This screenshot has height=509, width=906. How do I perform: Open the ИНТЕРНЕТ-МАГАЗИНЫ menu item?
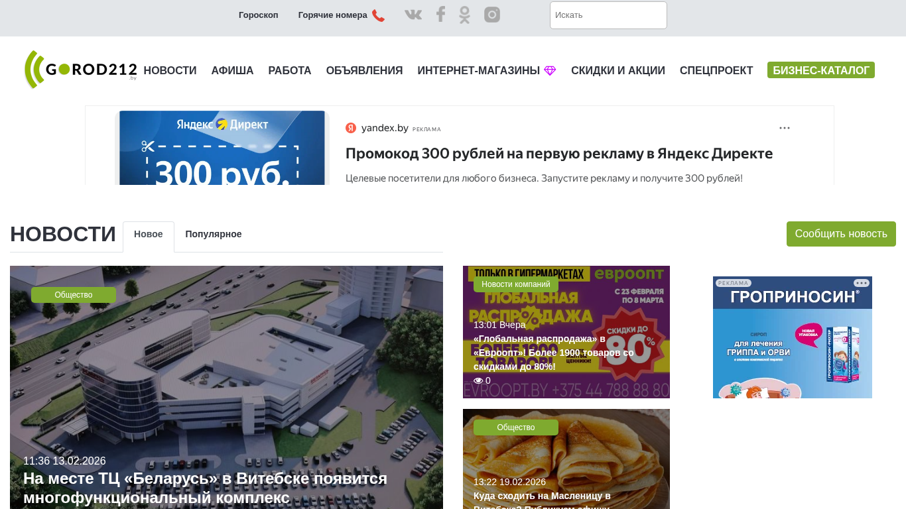(x=479, y=71)
